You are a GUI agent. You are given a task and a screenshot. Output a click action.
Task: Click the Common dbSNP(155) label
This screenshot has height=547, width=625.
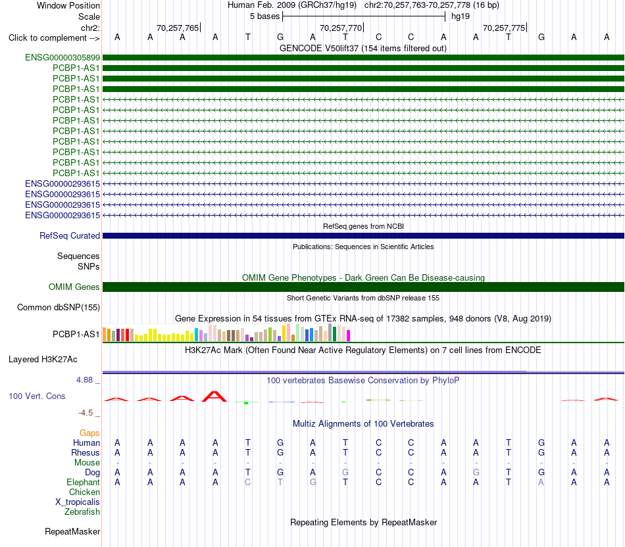click(x=58, y=307)
